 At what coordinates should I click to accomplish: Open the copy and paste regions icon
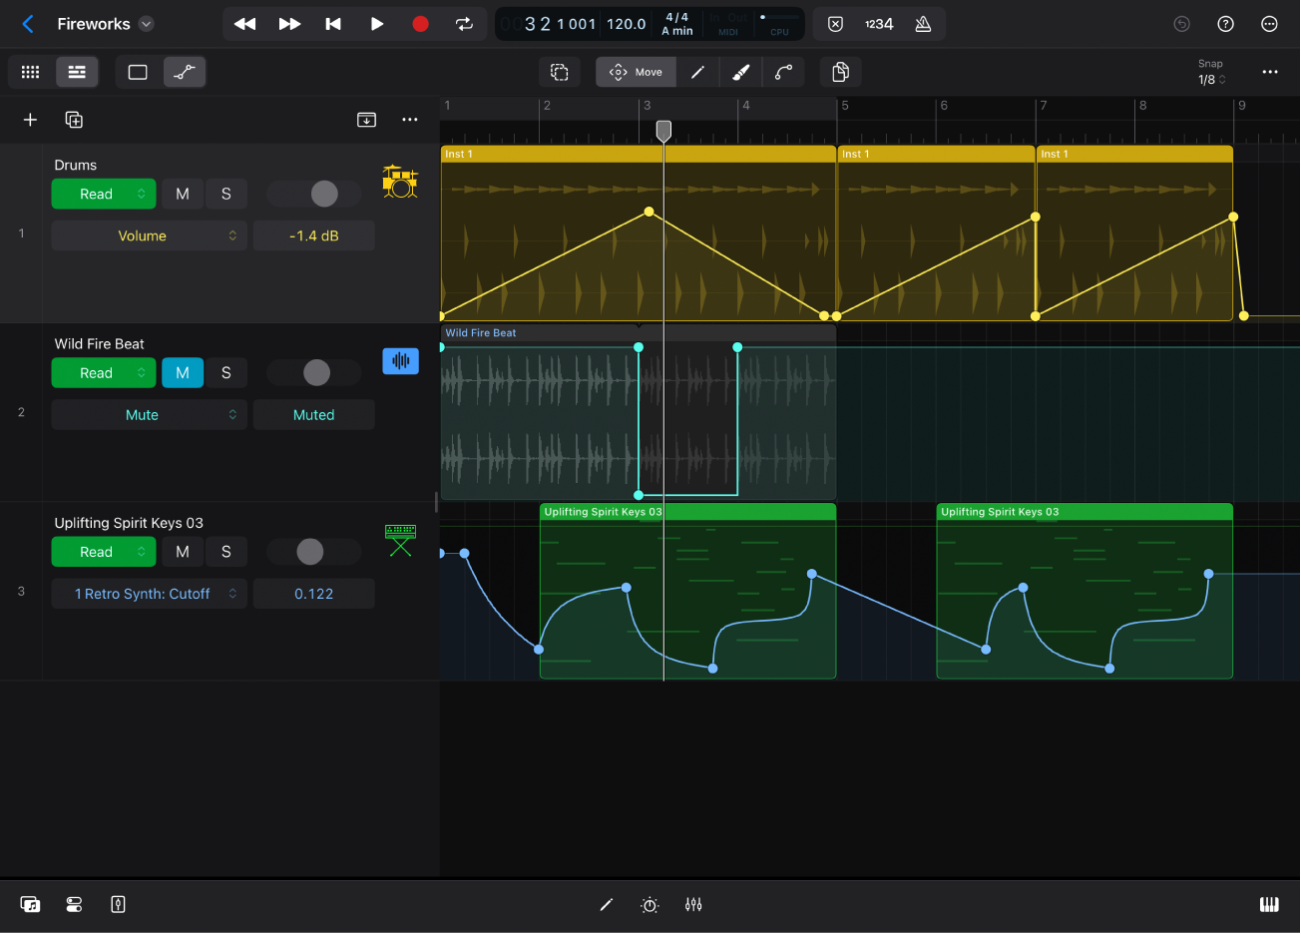[840, 72]
